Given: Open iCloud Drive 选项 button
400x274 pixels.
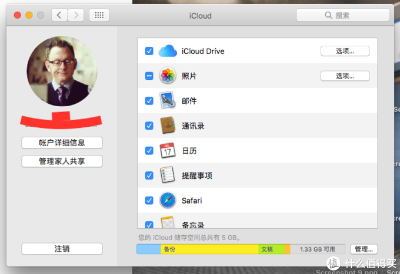Looking at the screenshot, I should [x=345, y=51].
